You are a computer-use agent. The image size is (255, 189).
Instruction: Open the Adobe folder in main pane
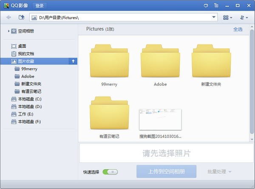pos(160,63)
